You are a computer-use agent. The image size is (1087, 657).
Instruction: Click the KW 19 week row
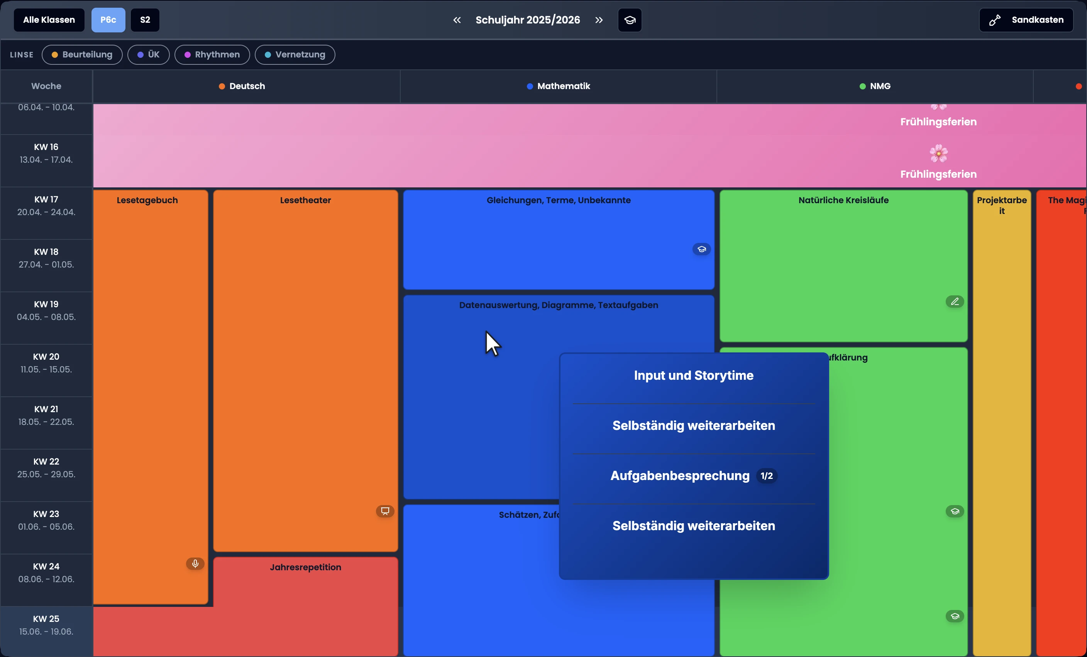46,318
